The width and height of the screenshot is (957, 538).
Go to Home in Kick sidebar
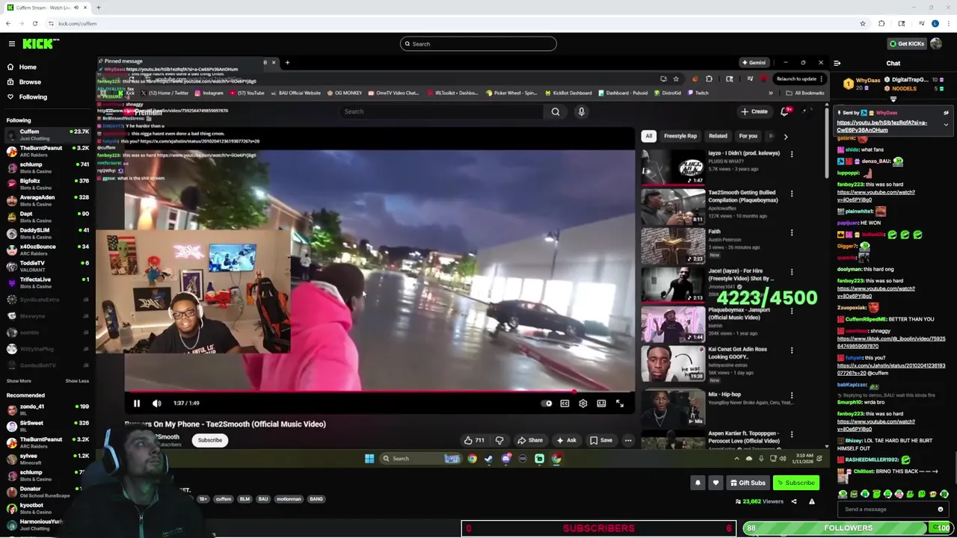point(28,67)
